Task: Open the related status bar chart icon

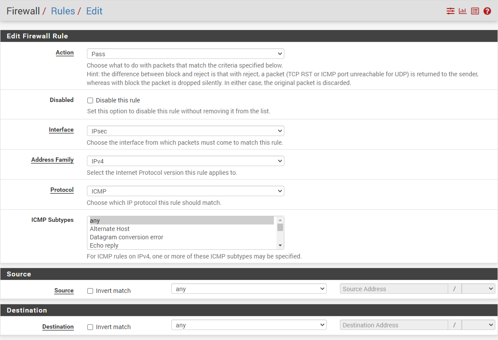Action: tap(463, 11)
